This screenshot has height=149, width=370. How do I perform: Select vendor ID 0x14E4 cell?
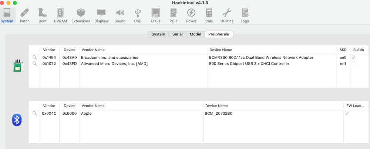[49, 57]
